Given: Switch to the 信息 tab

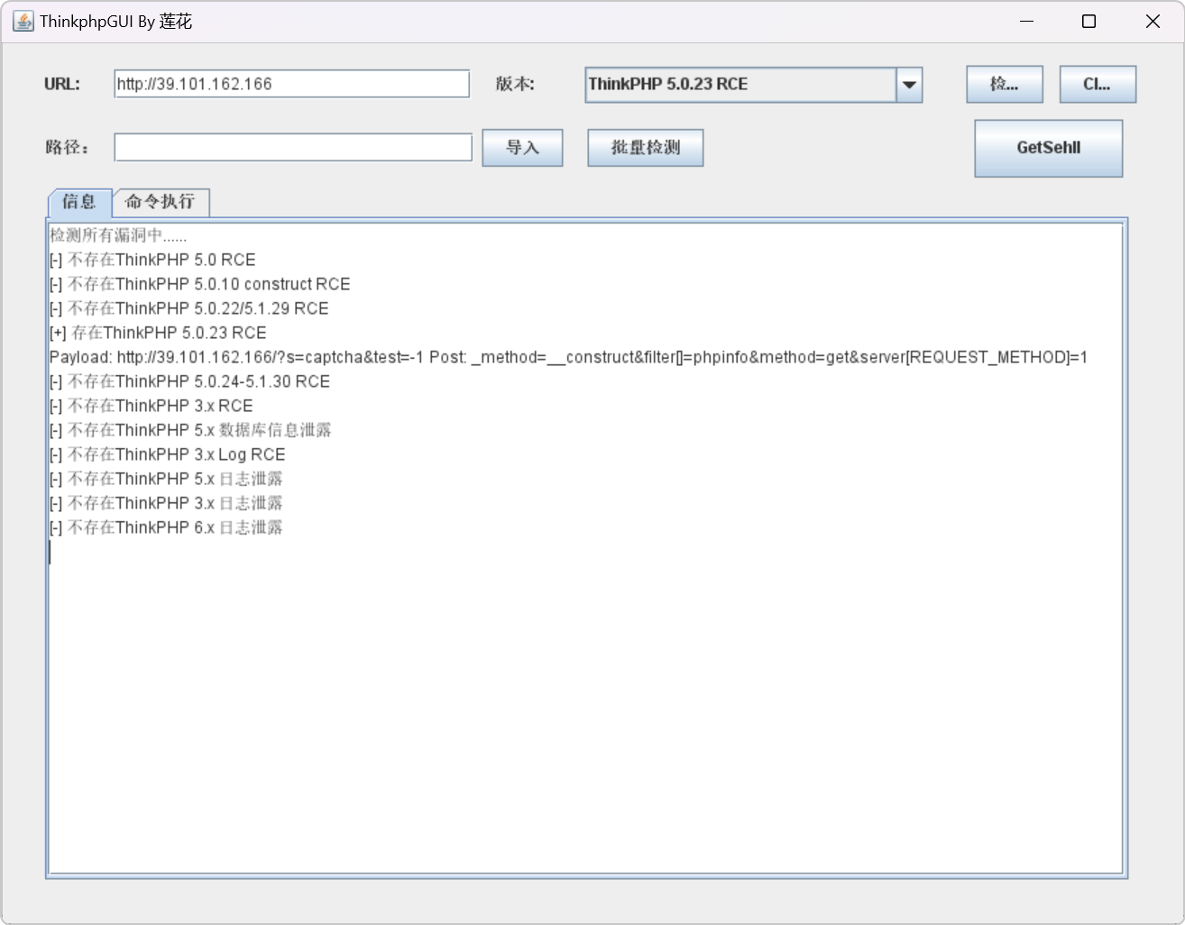Looking at the screenshot, I should coord(79,202).
